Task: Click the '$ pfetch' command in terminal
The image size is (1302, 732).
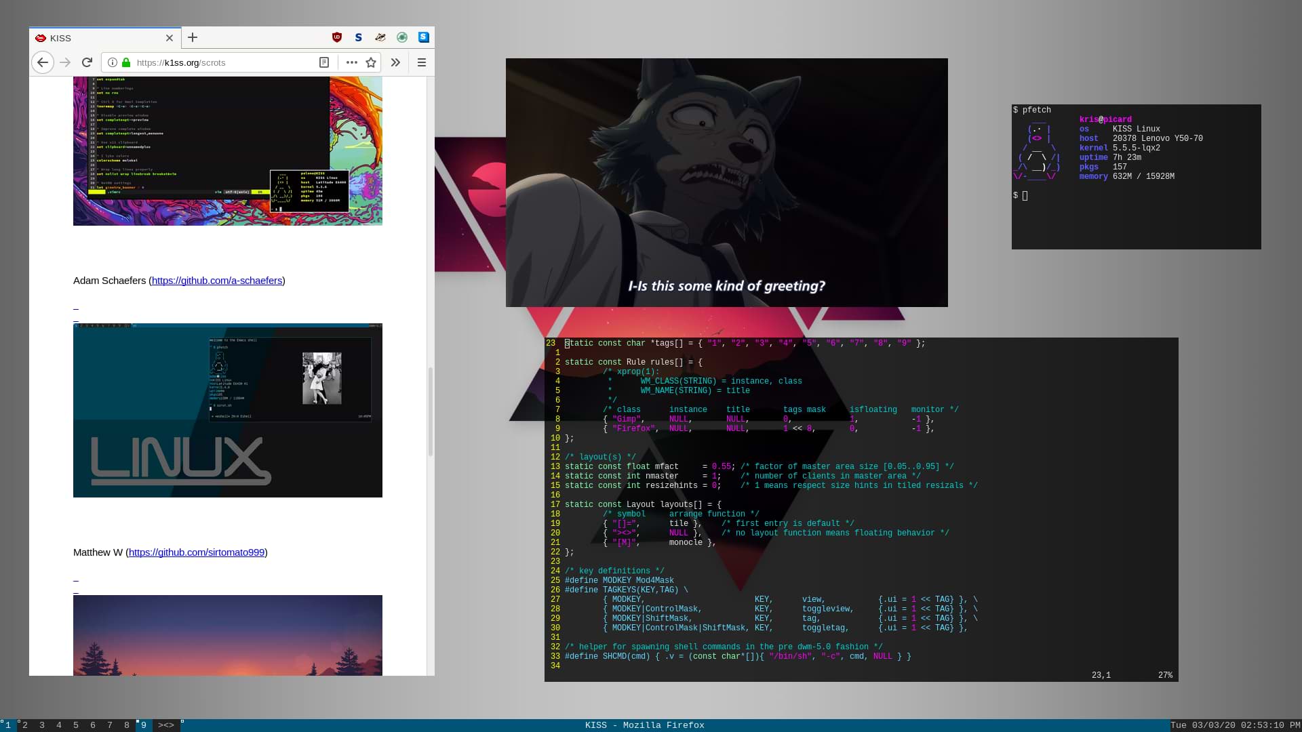Action: point(1032,110)
